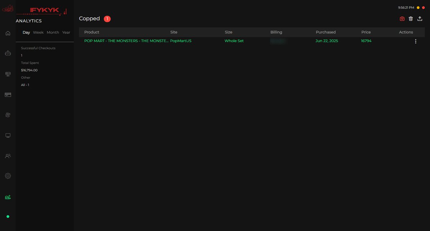Viewport: 430px width, 231px height.
Task: Switch analytics to the Month tab
Action: (53, 33)
